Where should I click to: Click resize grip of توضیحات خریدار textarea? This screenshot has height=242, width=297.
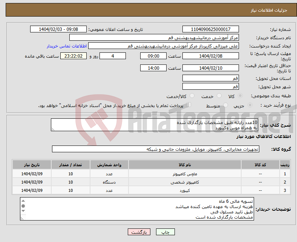tap(22, 219)
